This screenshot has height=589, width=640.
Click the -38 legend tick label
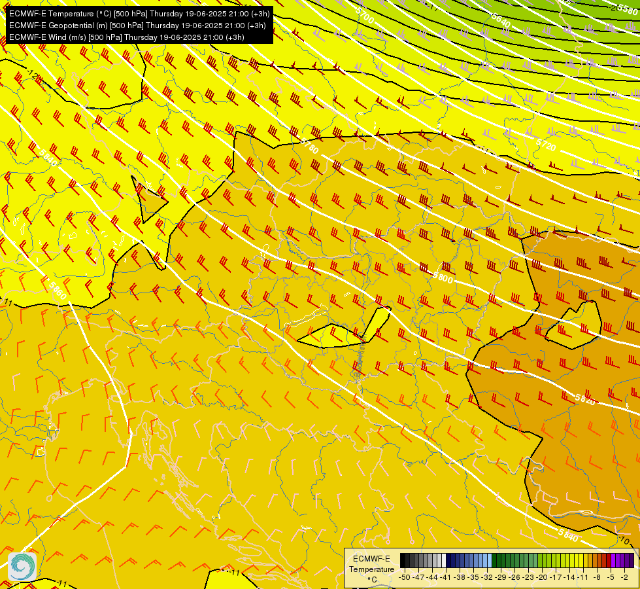[x=459, y=577]
